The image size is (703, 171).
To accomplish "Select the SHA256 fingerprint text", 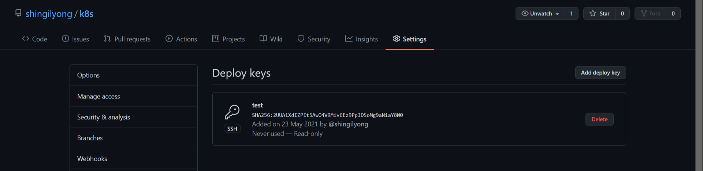I will tap(327, 115).
